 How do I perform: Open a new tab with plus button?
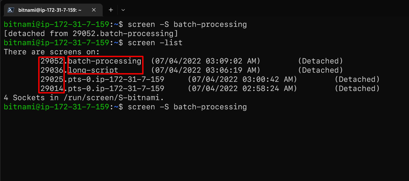(111, 10)
